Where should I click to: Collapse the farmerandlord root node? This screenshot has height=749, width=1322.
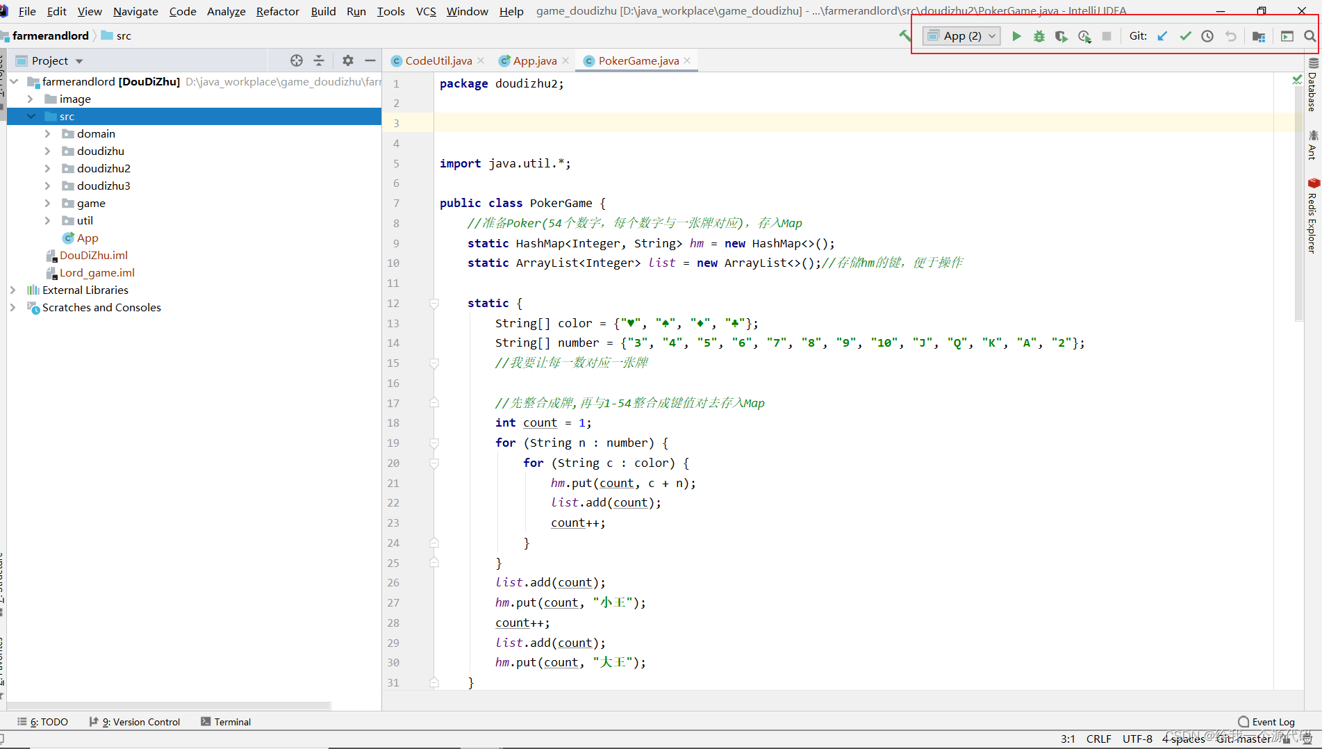(x=13, y=81)
